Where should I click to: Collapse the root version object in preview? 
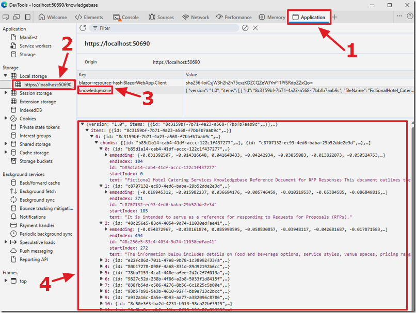point(83,124)
